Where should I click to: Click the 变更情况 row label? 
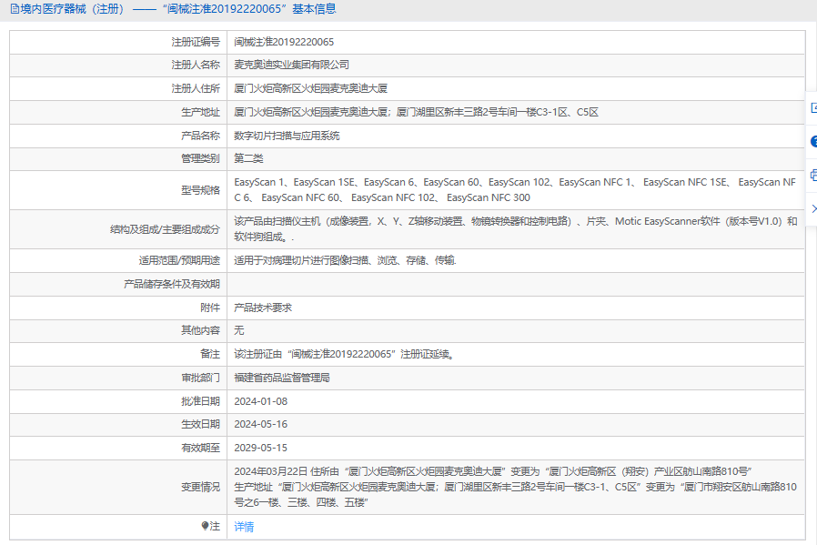tap(200, 487)
